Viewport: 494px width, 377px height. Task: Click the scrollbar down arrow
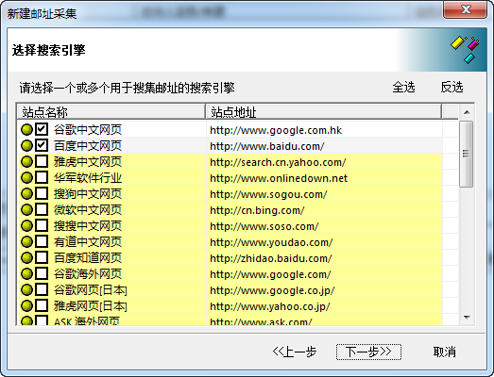[467, 318]
